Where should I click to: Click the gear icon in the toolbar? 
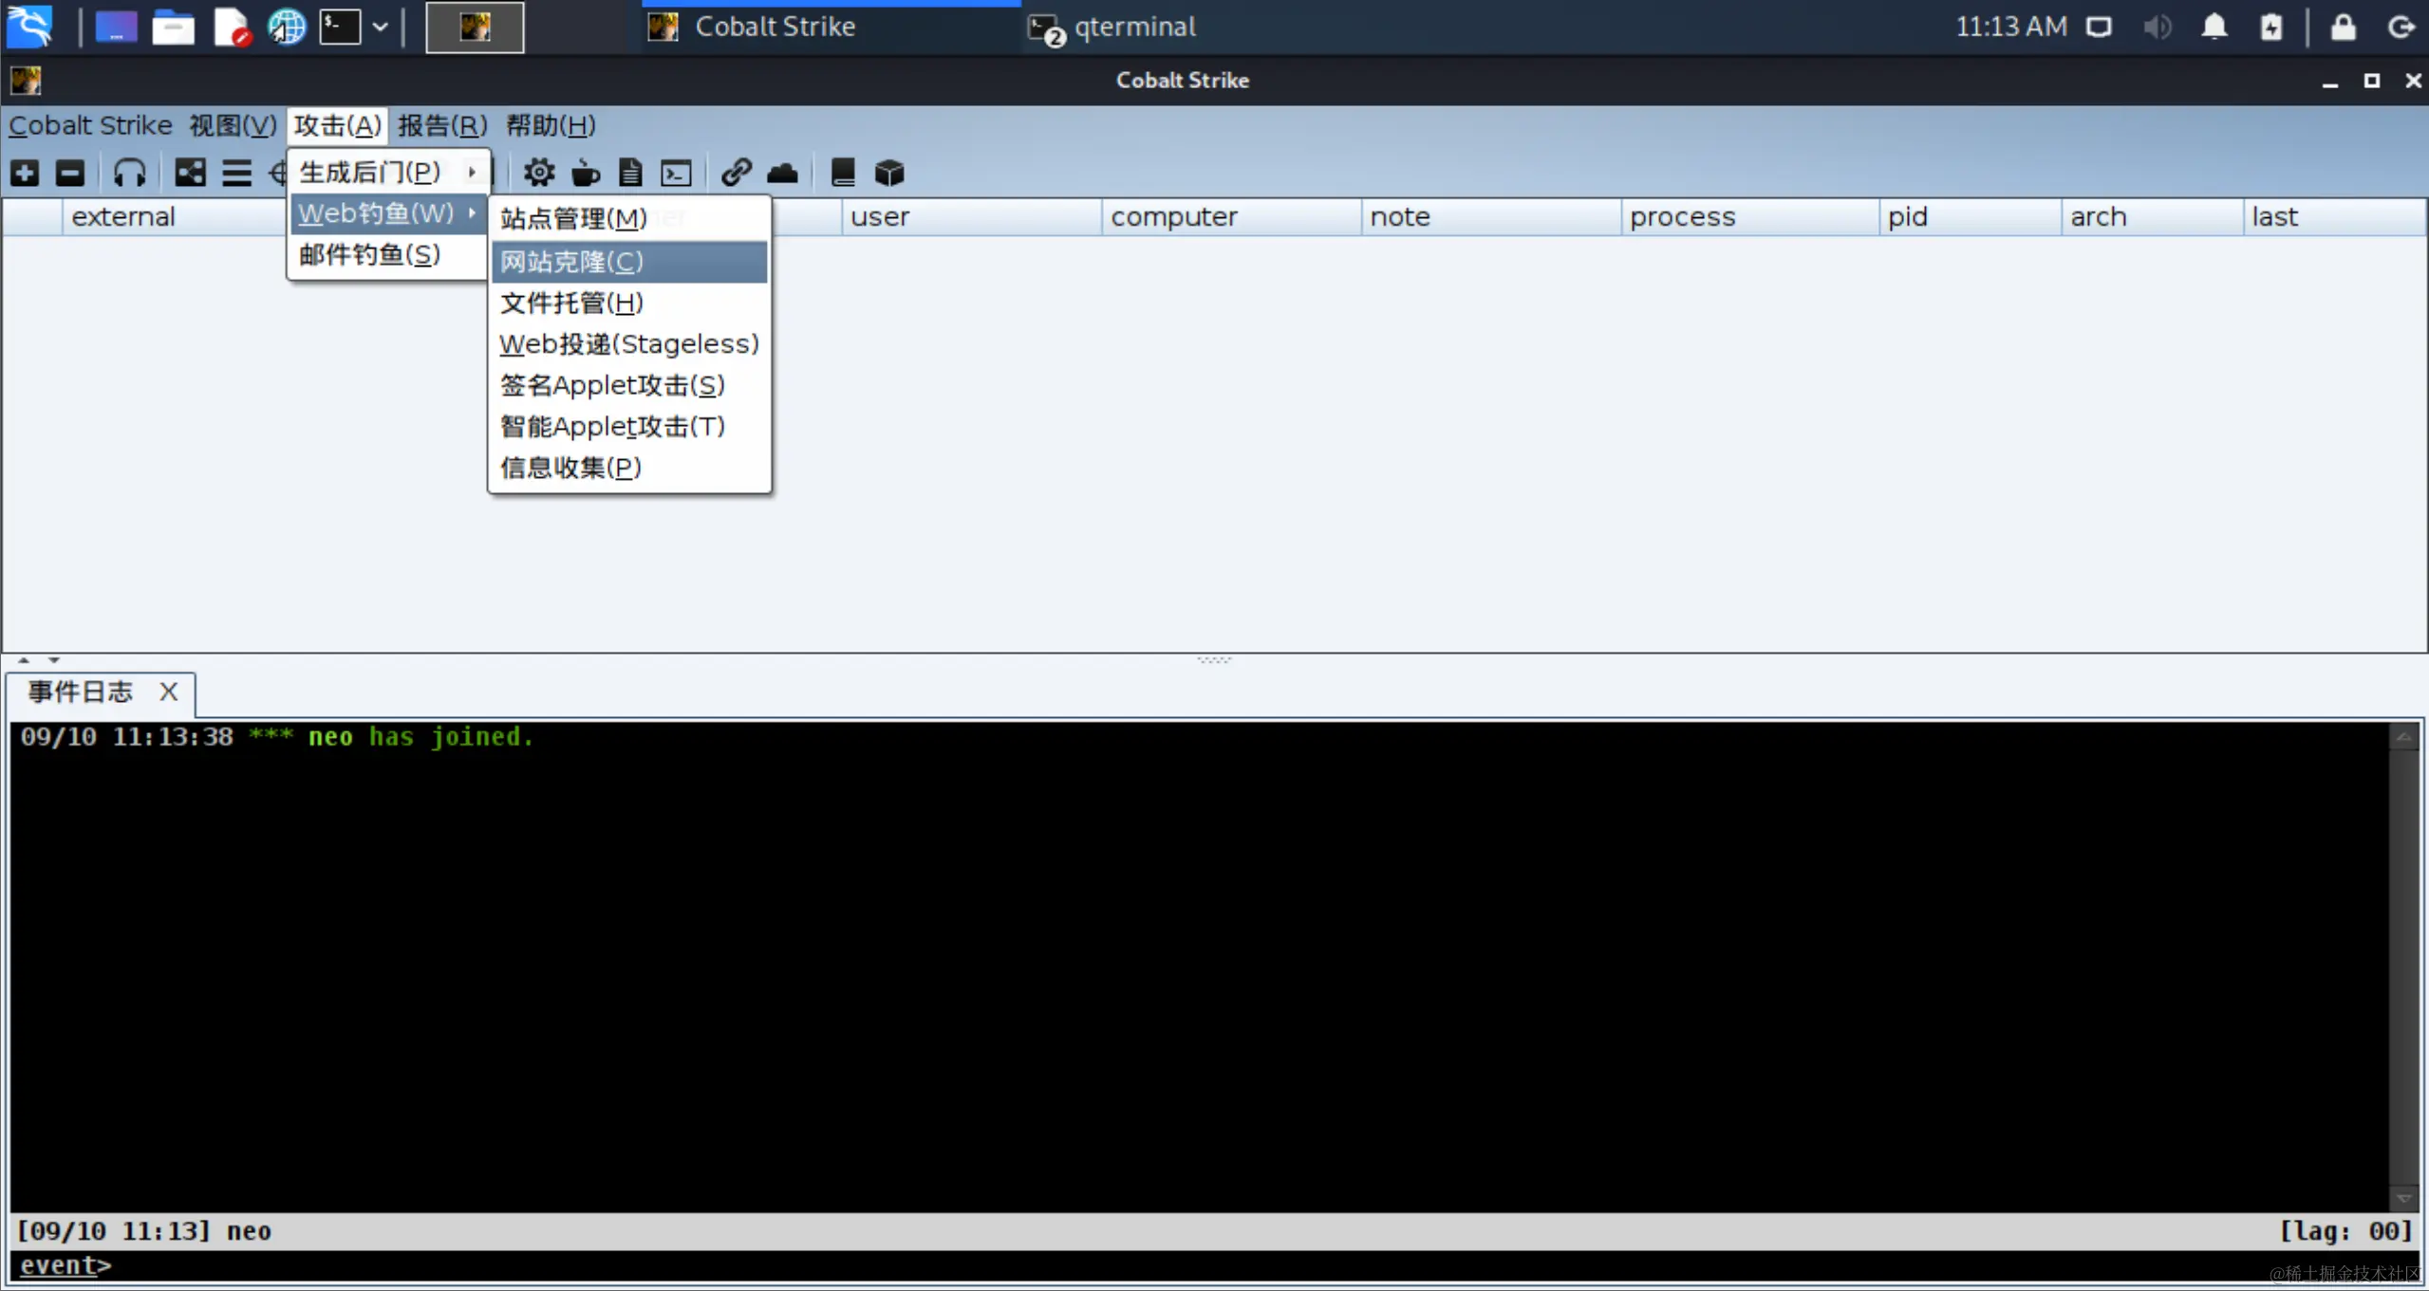tap(539, 173)
